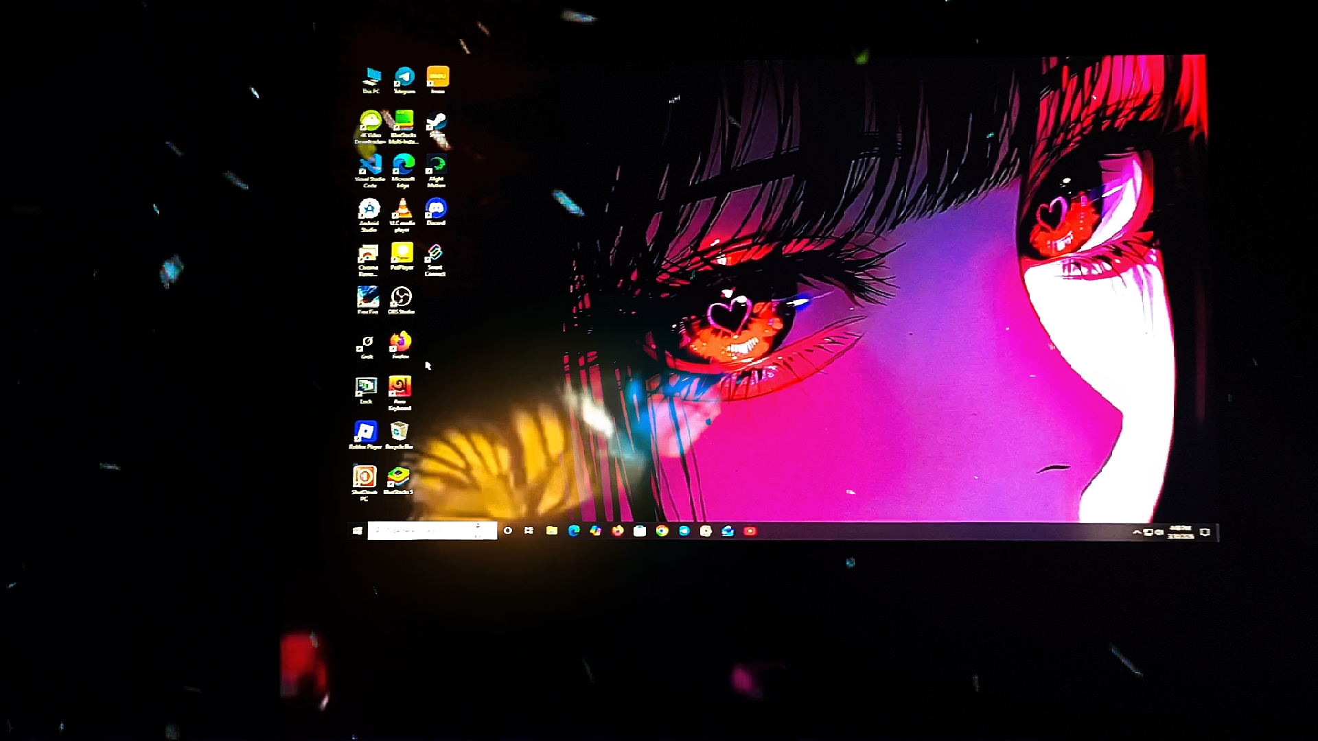
Task: Launch the Avro Keyboard shortcut
Action: tap(400, 393)
